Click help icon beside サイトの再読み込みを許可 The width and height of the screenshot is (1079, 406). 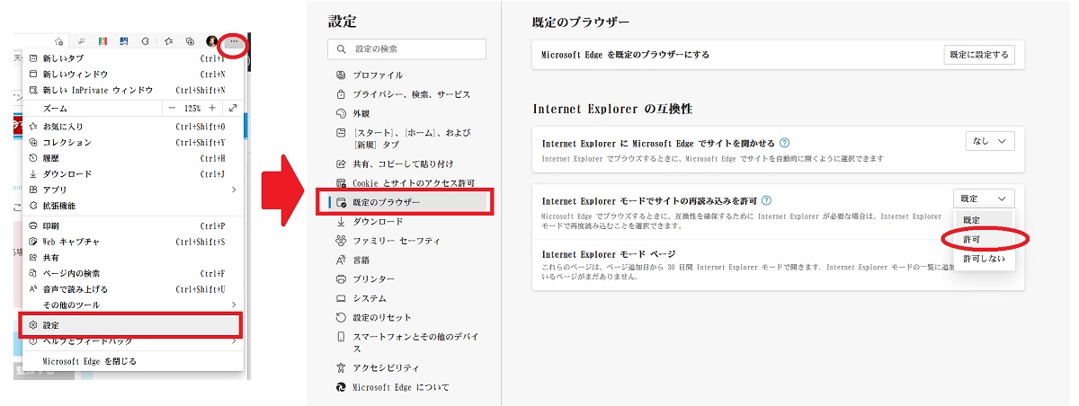coord(766,201)
